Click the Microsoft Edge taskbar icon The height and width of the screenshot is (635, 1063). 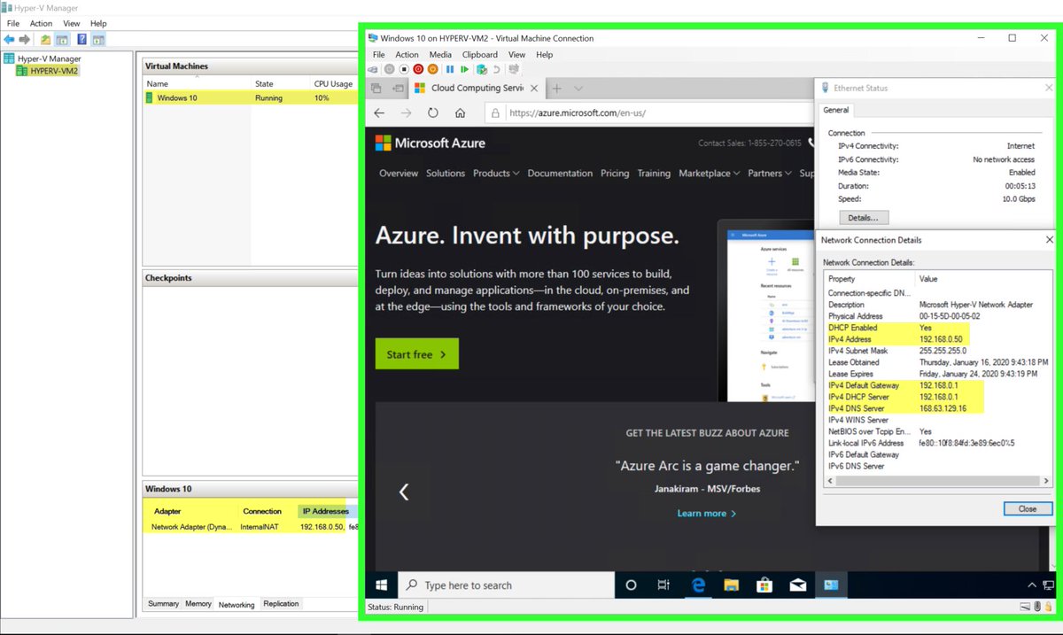pyautogui.click(x=698, y=585)
